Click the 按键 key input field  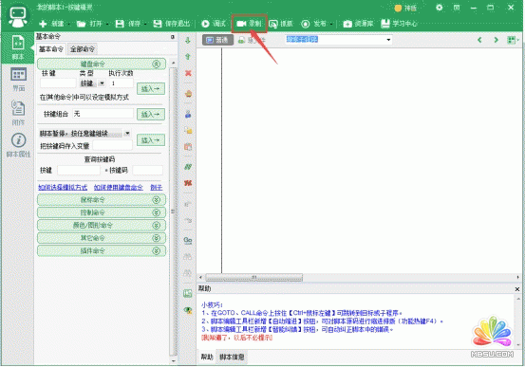point(58,83)
